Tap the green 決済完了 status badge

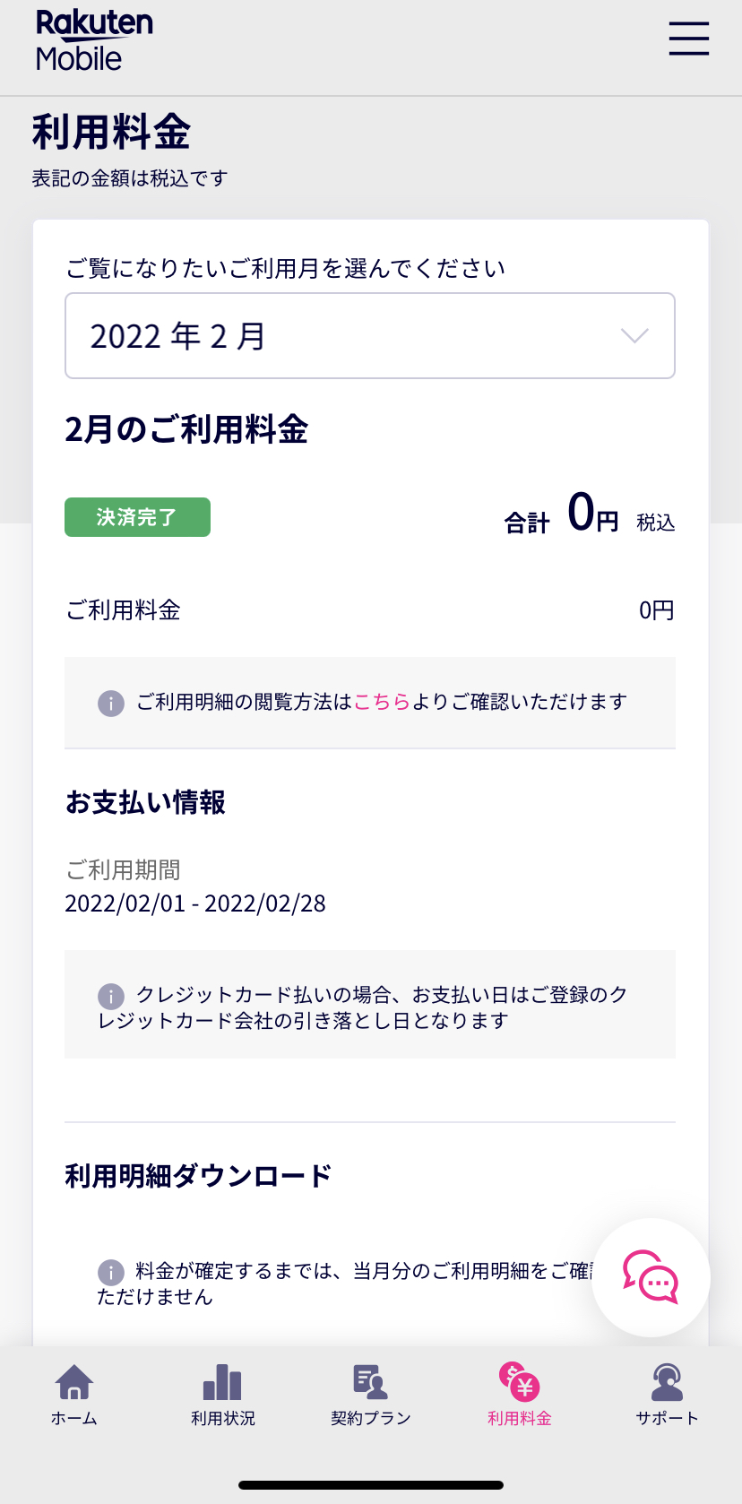(137, 517)
